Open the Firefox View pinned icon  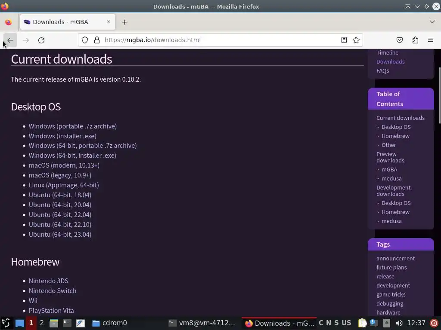9,22
